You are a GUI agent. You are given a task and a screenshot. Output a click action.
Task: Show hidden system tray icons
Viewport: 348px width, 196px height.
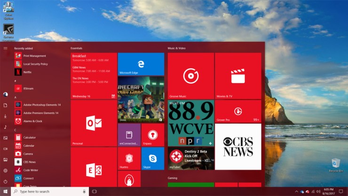point(297,191)
